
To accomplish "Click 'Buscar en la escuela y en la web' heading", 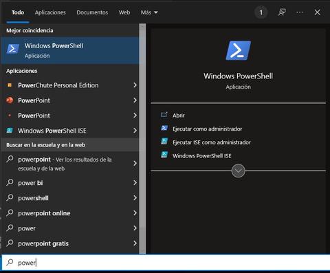I will (46, 145).
